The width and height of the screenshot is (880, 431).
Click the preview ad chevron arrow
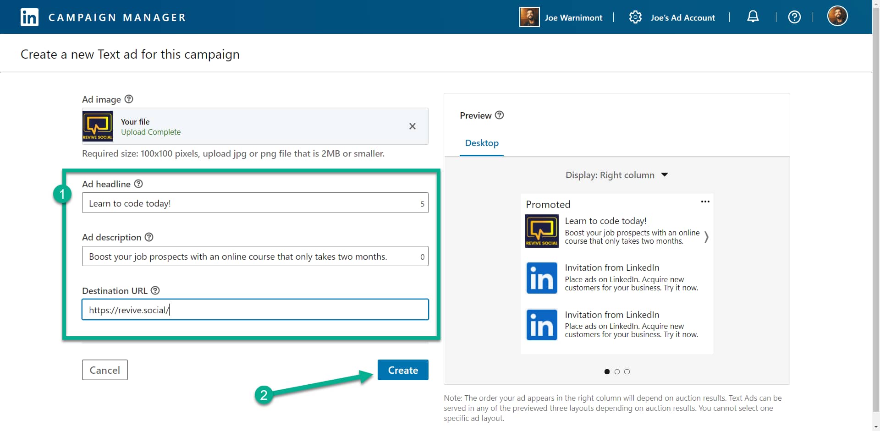(x=706, y=237)
